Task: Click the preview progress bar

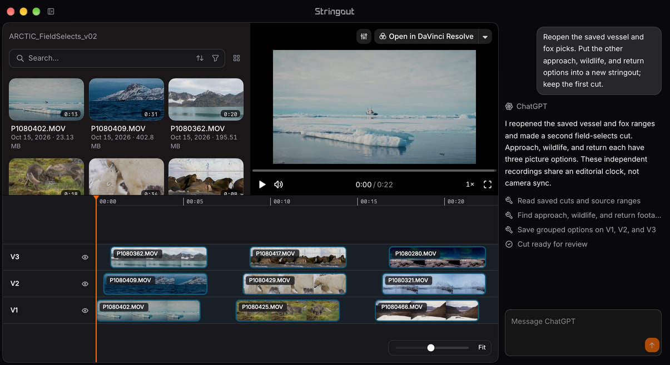Action: (x=374, y=171)
